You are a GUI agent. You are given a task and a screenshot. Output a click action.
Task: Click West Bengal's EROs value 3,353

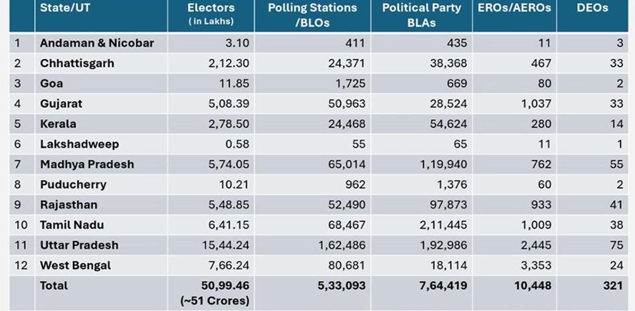point(537,265)
